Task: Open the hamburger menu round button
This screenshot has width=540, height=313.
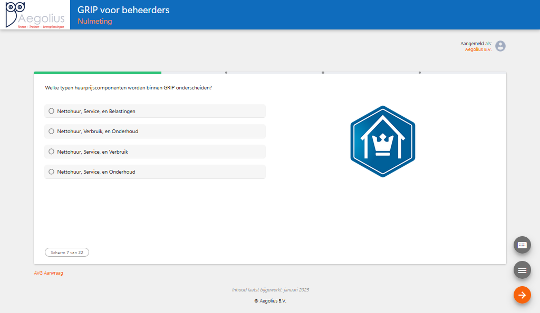Action: coord(522,270)
